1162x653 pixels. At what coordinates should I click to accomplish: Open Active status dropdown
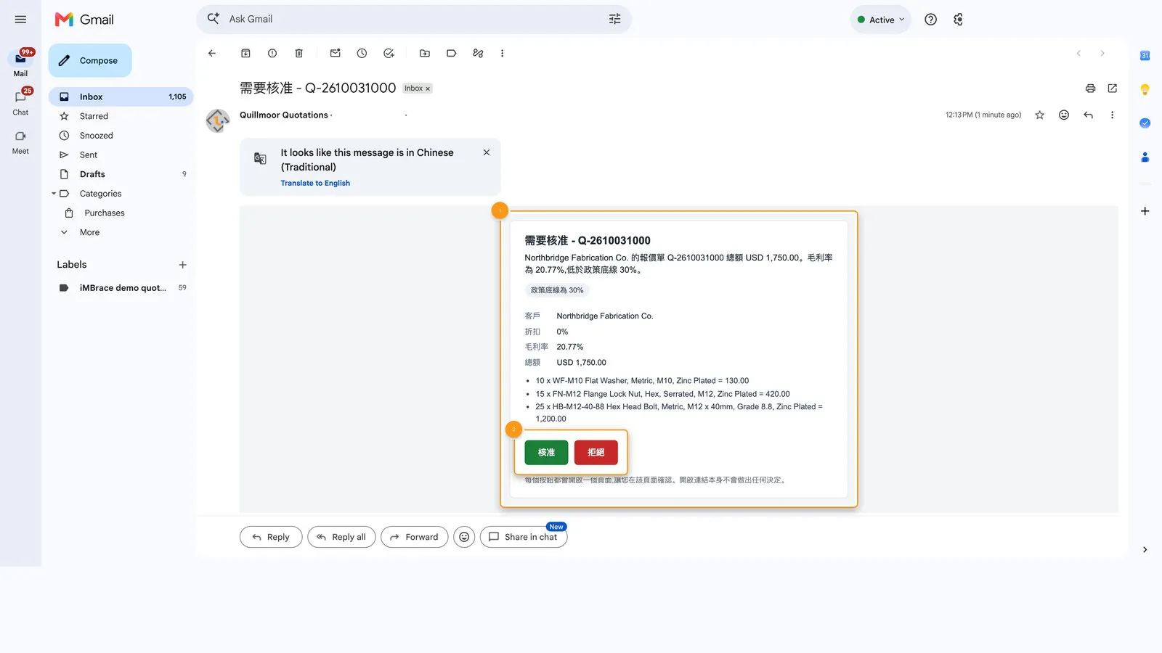(x=880, y=20)
